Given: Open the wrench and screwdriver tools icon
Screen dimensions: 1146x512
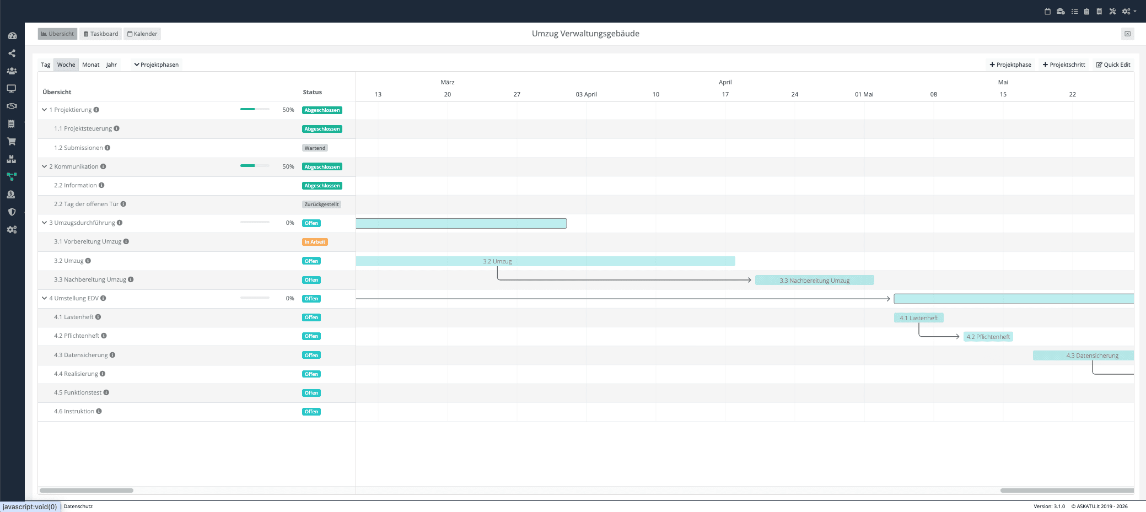Looking at the screenshot, I should tap(1112, 11).
